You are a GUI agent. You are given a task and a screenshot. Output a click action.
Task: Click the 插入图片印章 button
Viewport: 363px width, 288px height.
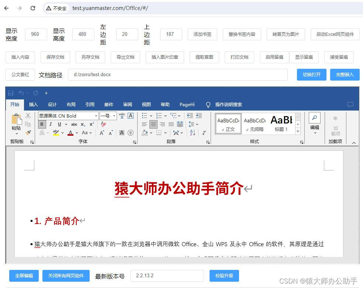point(165,57)
